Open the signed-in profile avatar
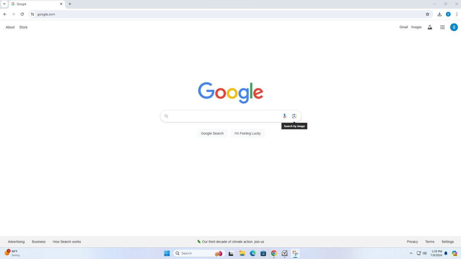Screen dimensions: 461x259 click(454, 27)
